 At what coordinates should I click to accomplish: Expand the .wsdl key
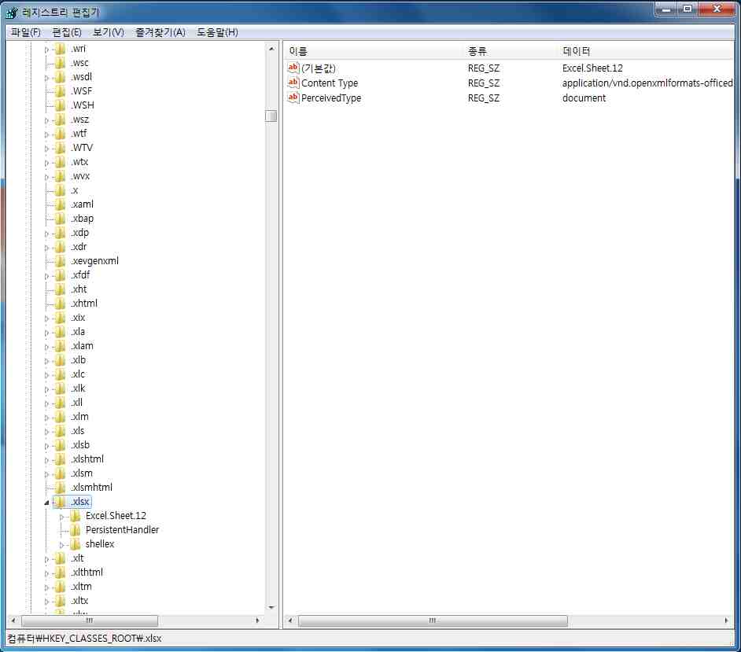(46, 78)
